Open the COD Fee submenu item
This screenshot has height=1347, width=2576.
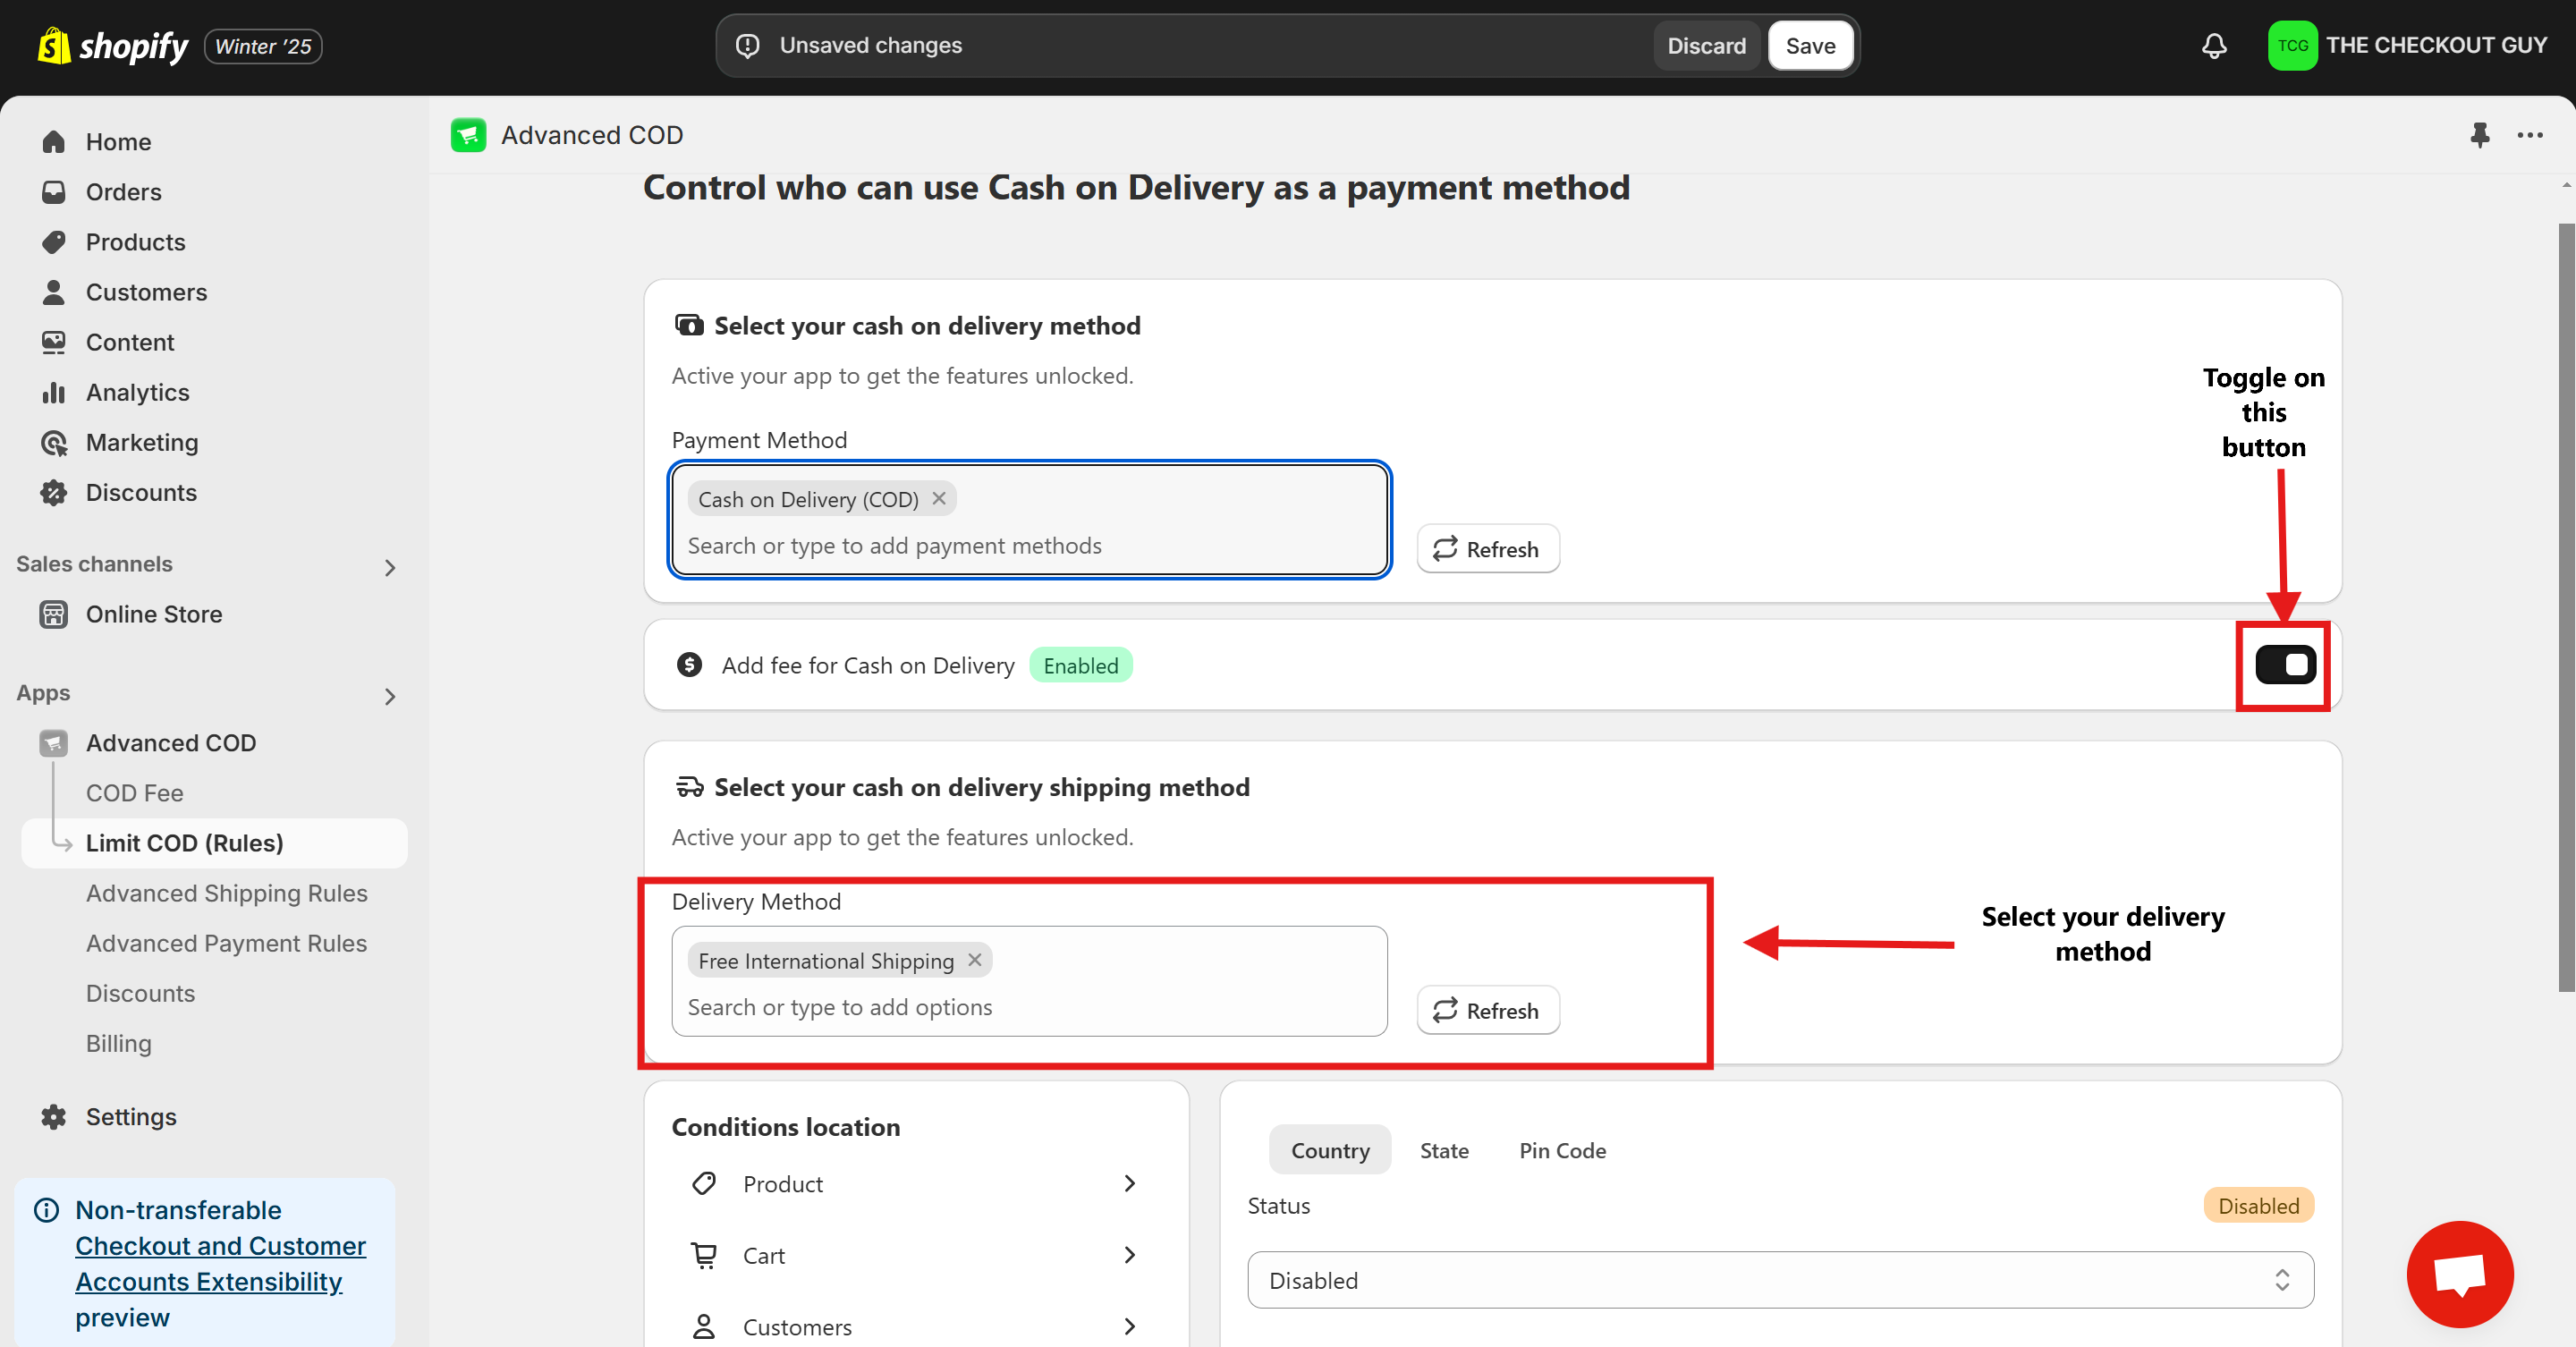135,793
